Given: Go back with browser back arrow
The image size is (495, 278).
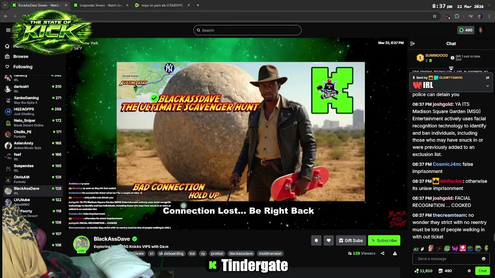Looking at the screenshot, I should tap(5, 16).
